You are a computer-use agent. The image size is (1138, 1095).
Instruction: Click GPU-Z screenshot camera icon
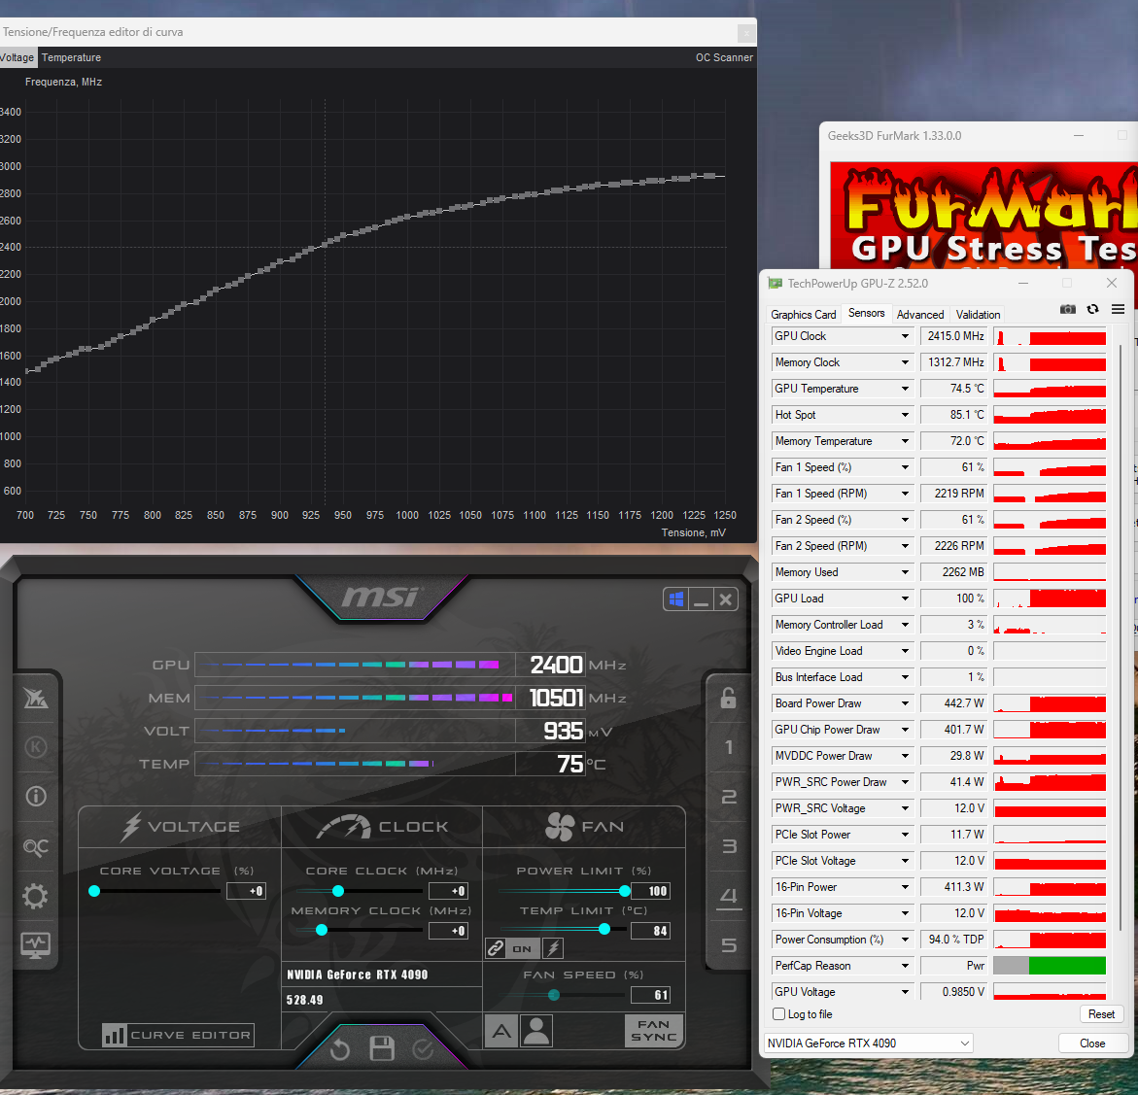pos(1068,309)
